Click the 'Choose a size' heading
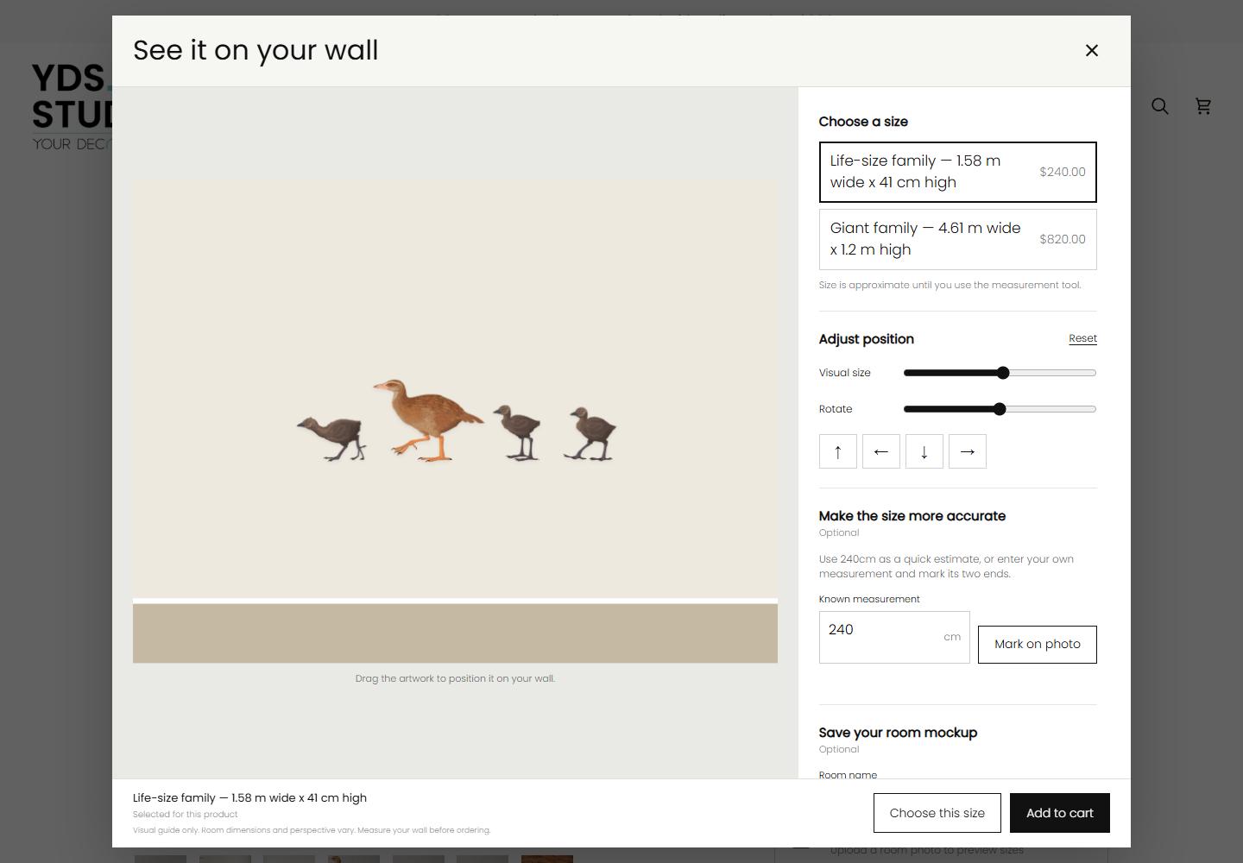This screenshot has height=863, width=1243. click(863, 122)
